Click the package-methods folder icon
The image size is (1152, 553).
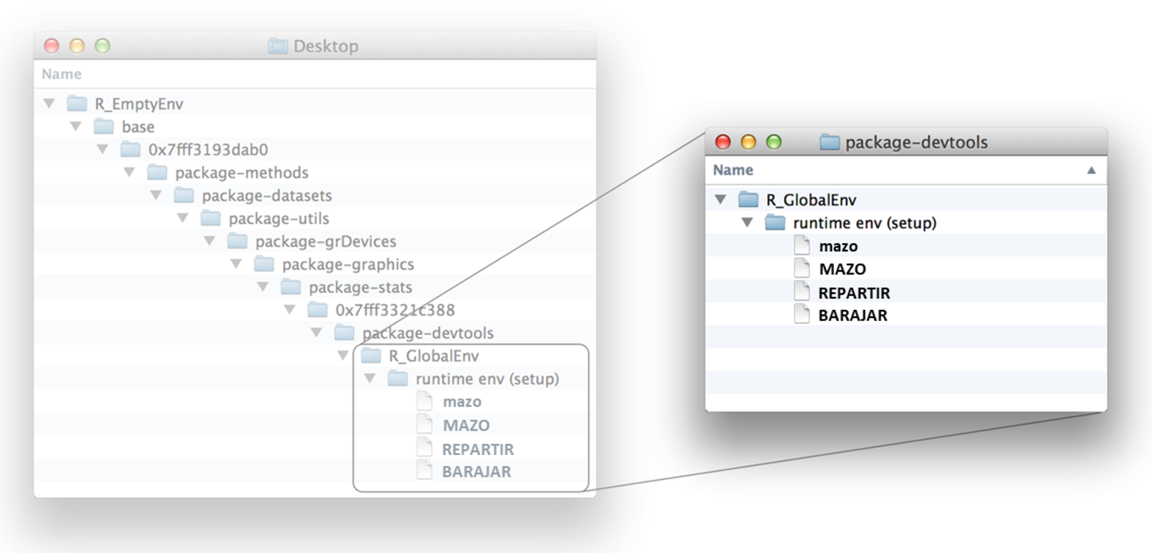[x=158, y=173]
